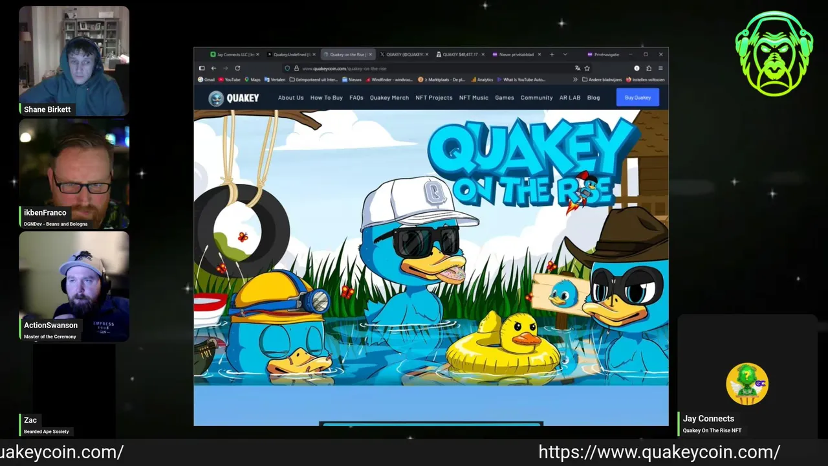Viewport: 828px width, 466px height.
Task: Click the Instellen voltooien bookmark
Action: (646, 80)
